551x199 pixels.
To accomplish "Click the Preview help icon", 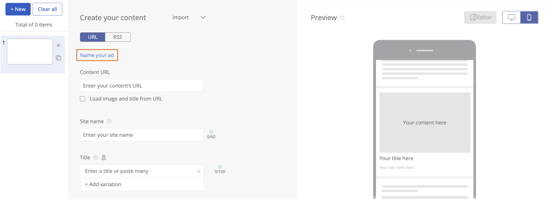I will 342,18.
